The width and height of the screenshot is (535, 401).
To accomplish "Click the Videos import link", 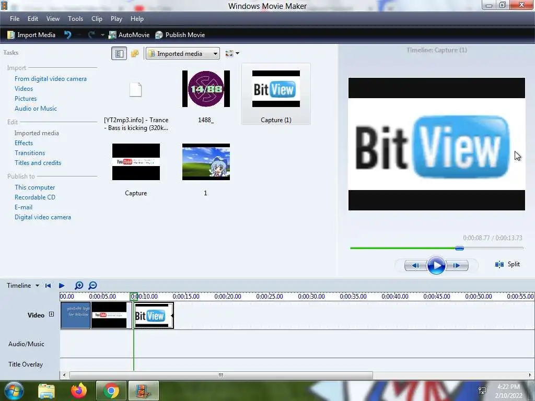I will [x=24, y=89].
